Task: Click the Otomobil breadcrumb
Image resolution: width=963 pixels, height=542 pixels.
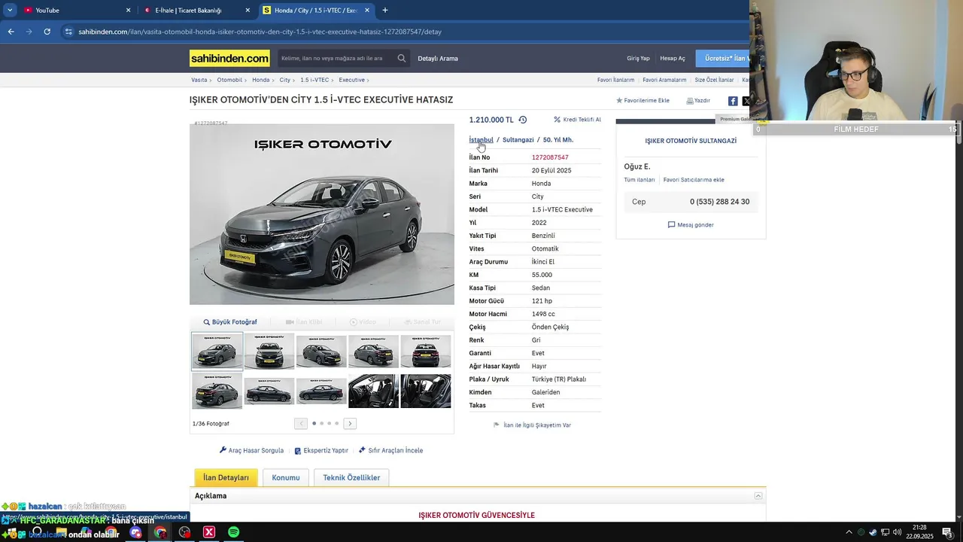Action: pyautogui.click(x=229, y=80)
